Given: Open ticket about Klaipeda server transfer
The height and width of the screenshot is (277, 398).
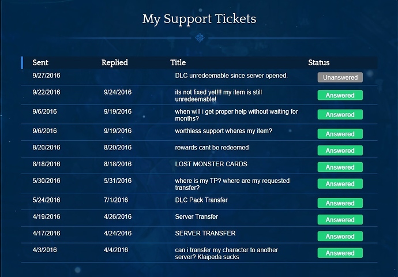Looking at the screenshot, I should (227, 253).
